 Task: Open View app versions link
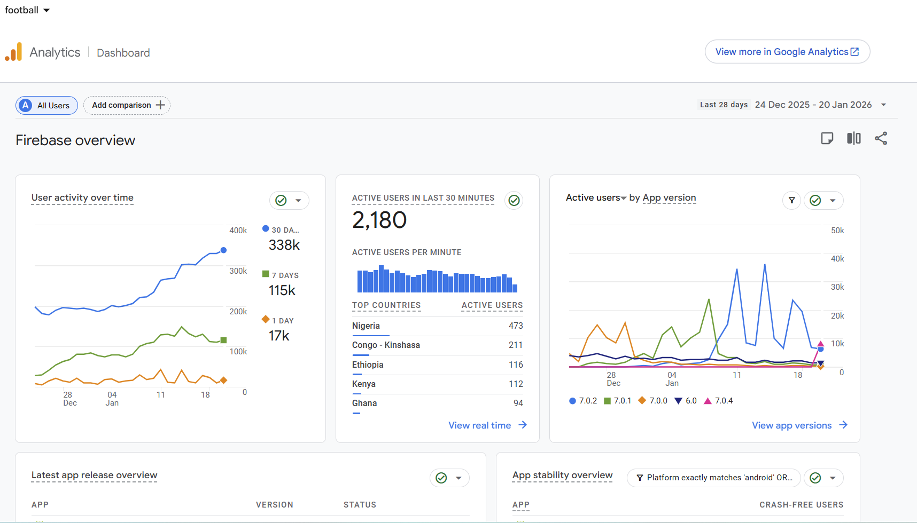800,425
